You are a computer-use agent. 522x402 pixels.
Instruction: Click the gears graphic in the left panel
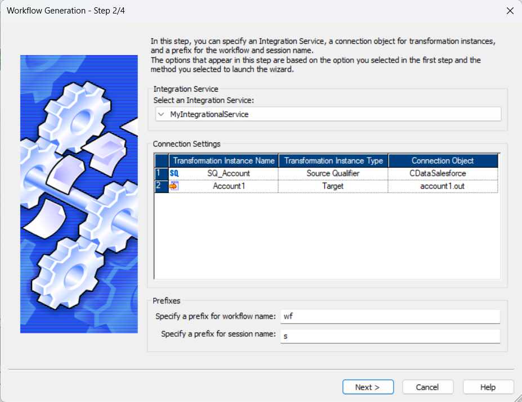click(x=79, y=194)
